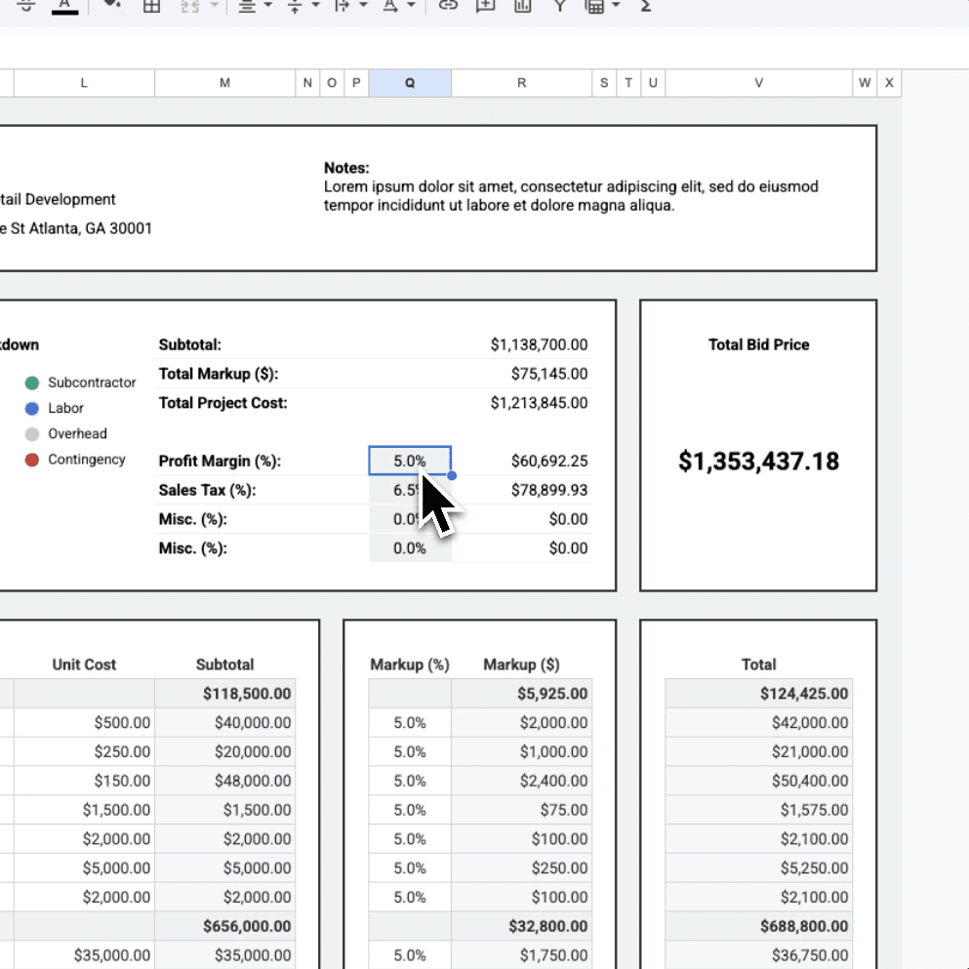Insert a chart
The image size is (969, 969).
pyautogui.click(x=520, y=7)
